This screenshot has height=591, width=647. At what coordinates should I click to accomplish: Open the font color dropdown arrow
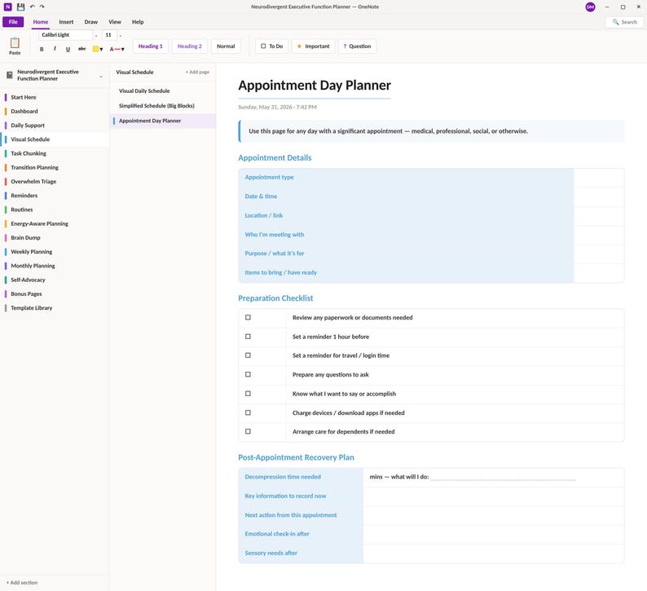(x=122, y=50)
